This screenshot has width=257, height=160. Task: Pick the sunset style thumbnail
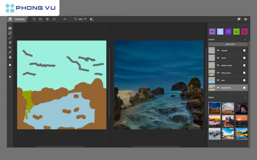point(241,121)
